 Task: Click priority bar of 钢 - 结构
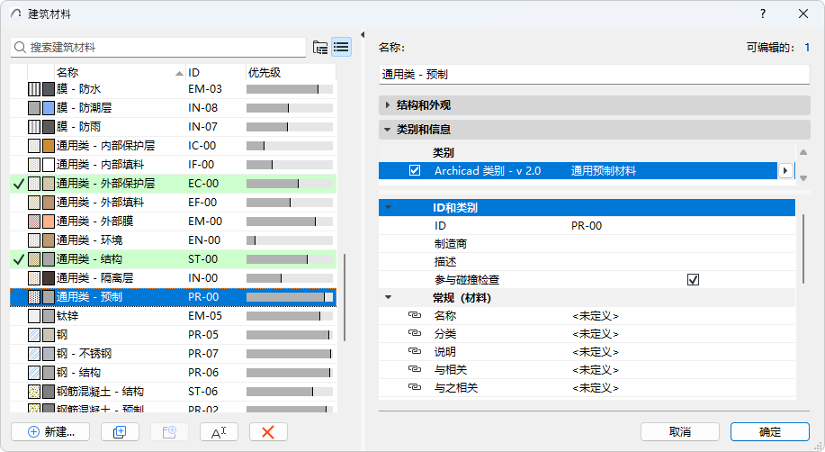[x=290, y=373]
